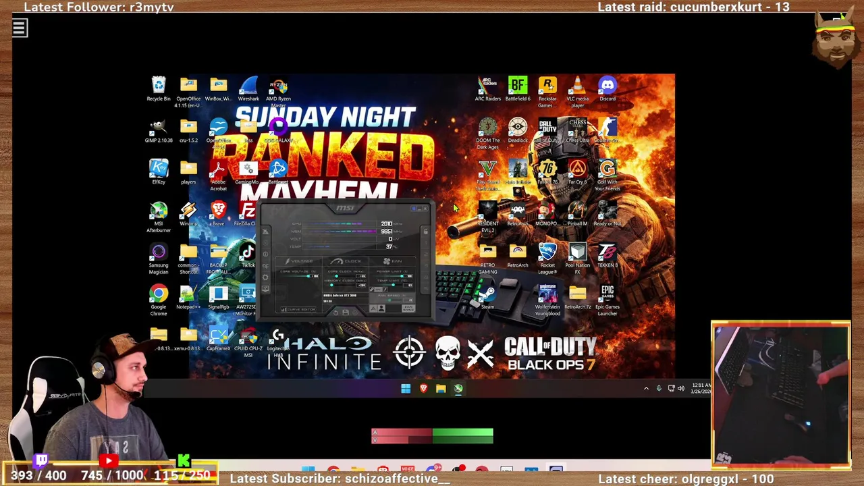This screenshot has width=864, height=486.
Task: Select Afterburner profile slot 1
Action: (426, 243)
